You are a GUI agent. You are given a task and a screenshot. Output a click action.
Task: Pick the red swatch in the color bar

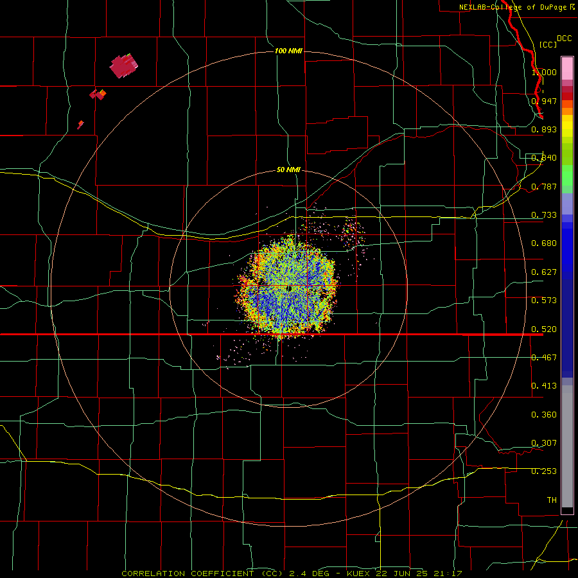(x=567, y=96)
